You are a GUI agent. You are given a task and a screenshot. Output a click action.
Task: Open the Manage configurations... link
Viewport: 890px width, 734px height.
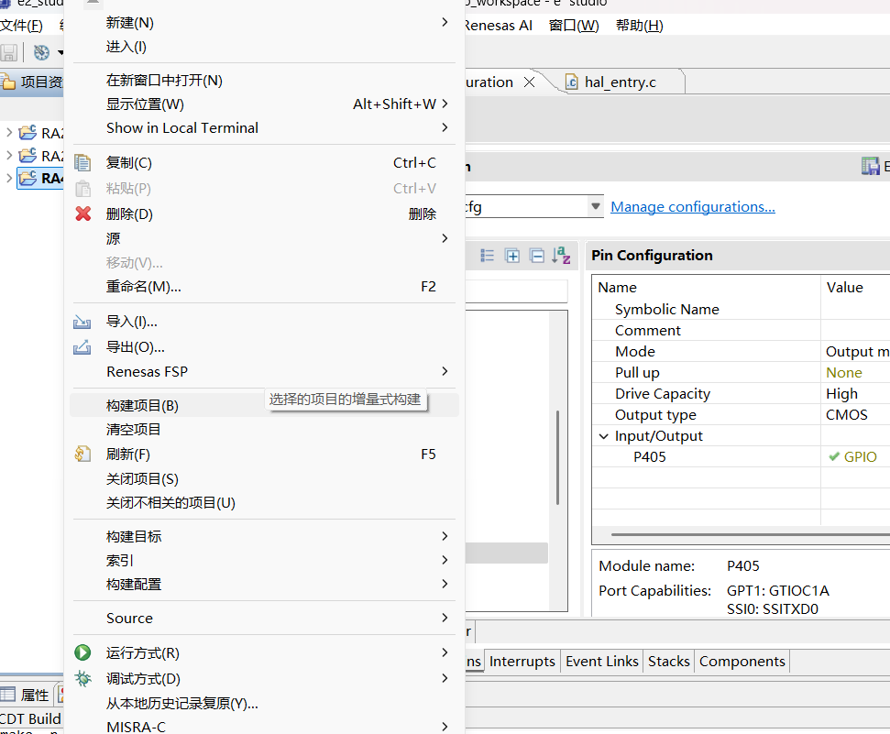pyautogui.click(x=692, y=206)
